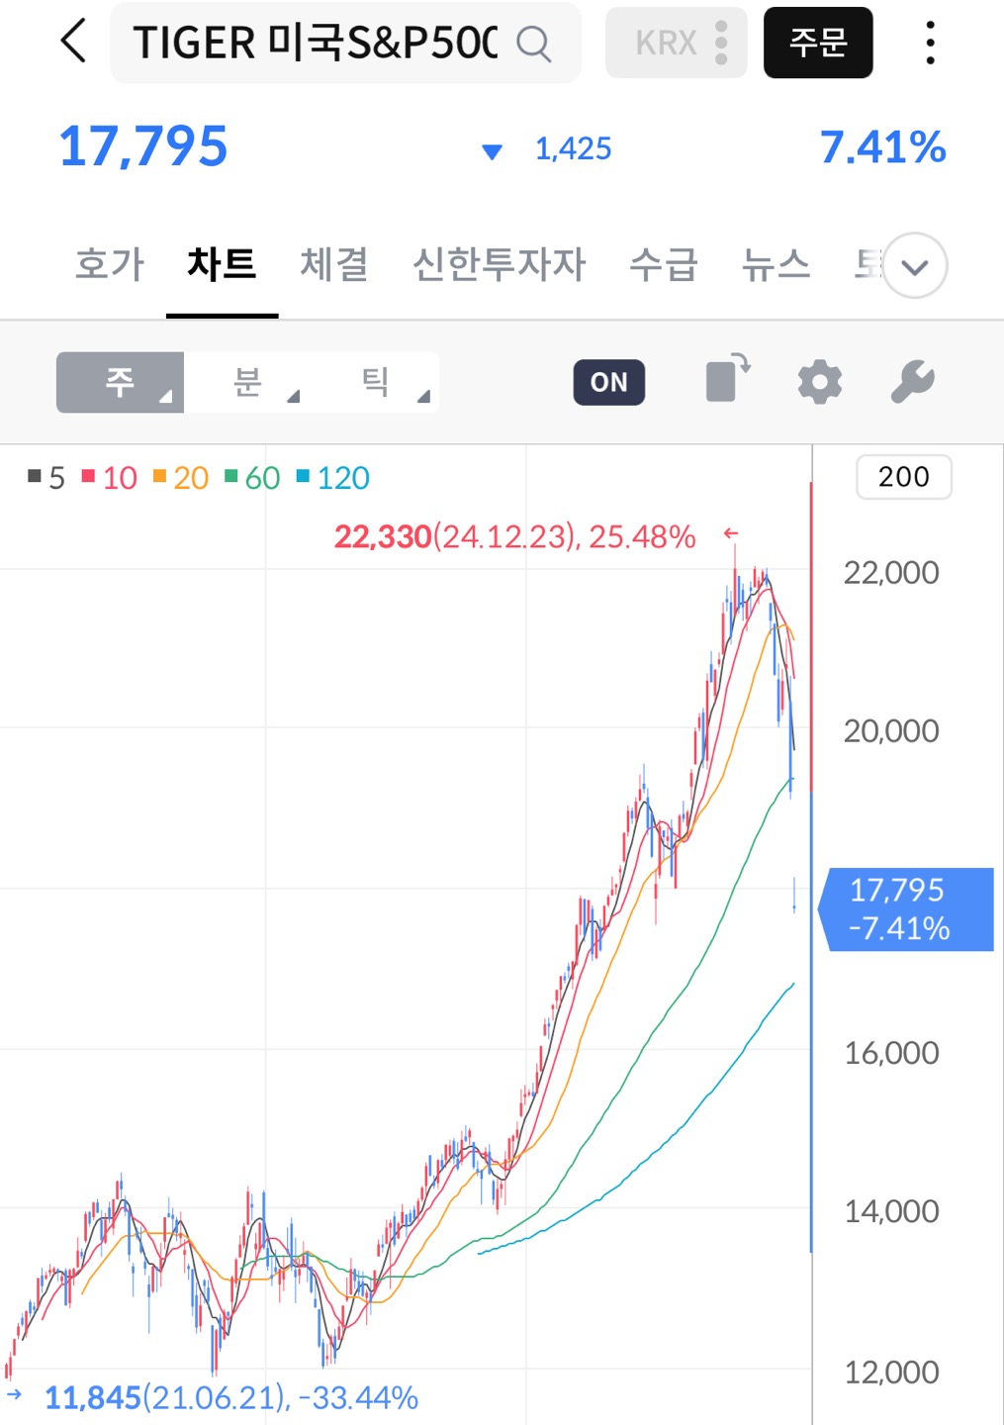Toggle the 5-period moving average legend

click(x=46, y=478)
